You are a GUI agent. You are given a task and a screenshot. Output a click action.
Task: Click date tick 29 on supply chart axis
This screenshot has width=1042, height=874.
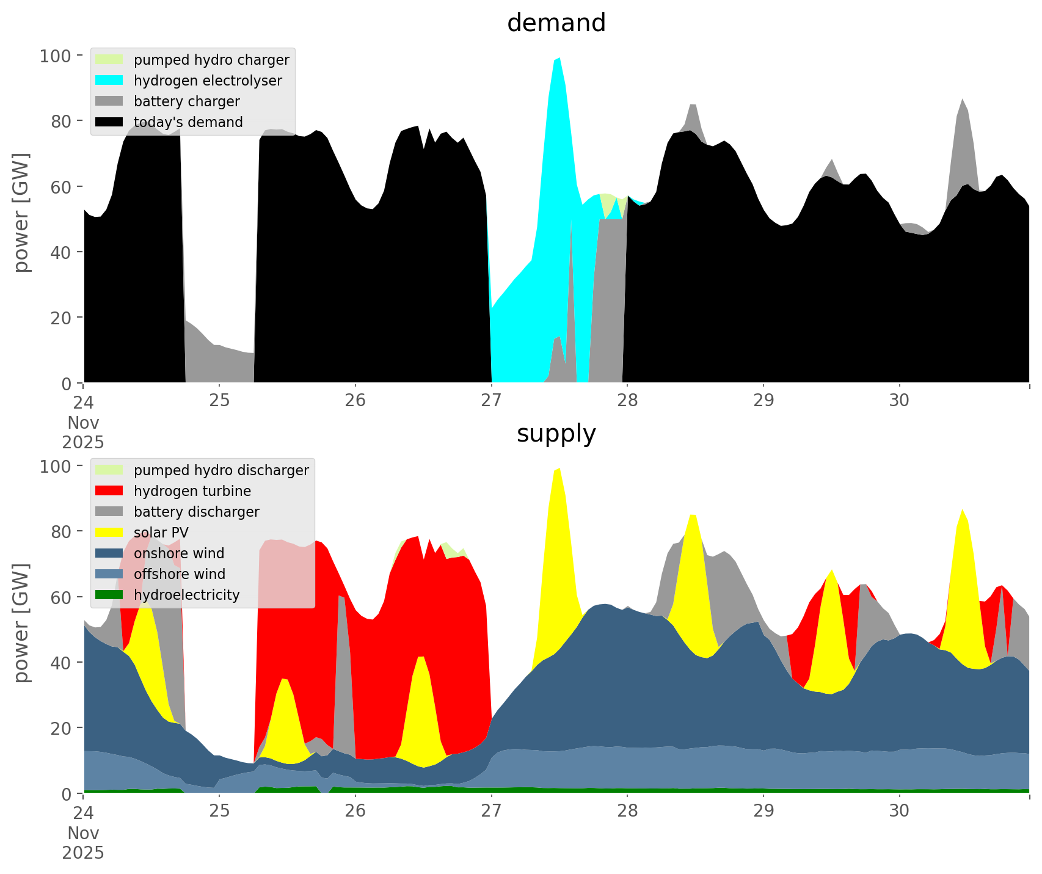click(763, 810)
